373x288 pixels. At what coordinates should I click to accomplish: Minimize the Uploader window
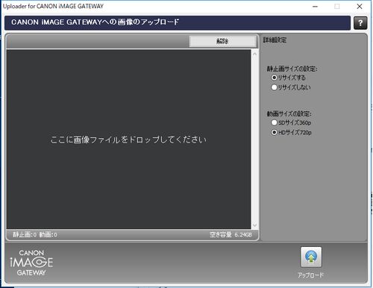coord(315,7)
